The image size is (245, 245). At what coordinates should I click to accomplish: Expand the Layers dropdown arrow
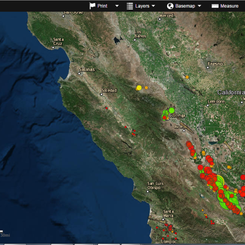coord(153,6)
